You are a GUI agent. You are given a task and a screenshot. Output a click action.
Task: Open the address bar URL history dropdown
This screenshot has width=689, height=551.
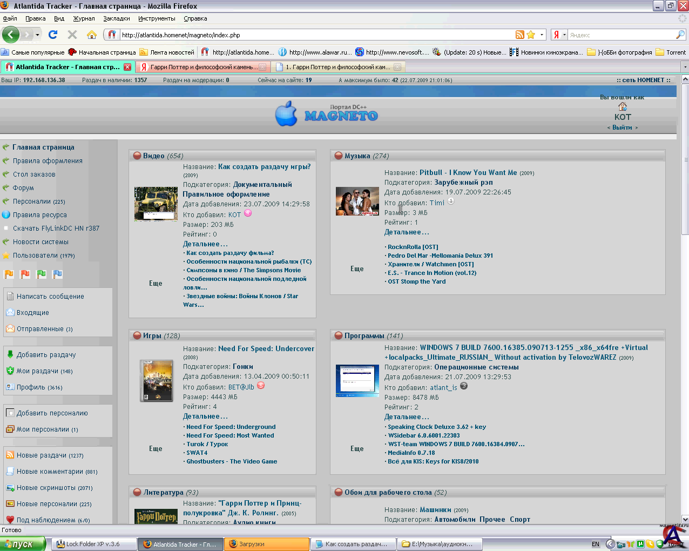[542, 35]
